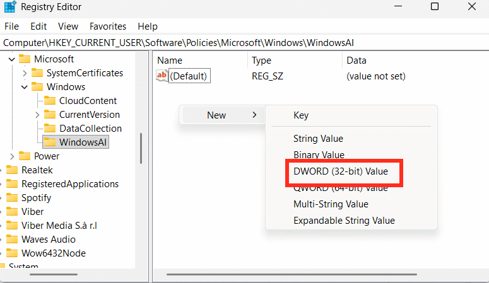Click the Registry Editor app icon
The height and width of the screenshot is (283, 489).
coord(9,6)
